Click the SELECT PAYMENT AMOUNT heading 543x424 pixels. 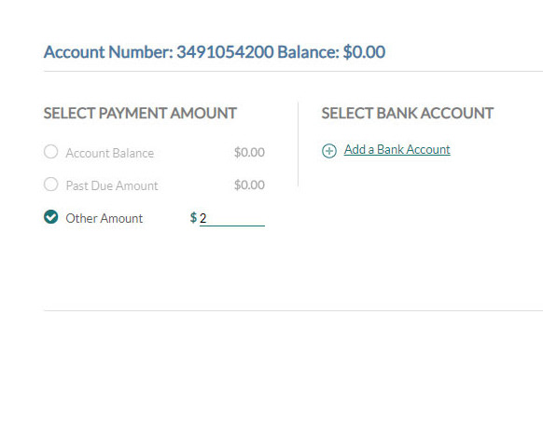pyautogui.click(x=140, y=113)
